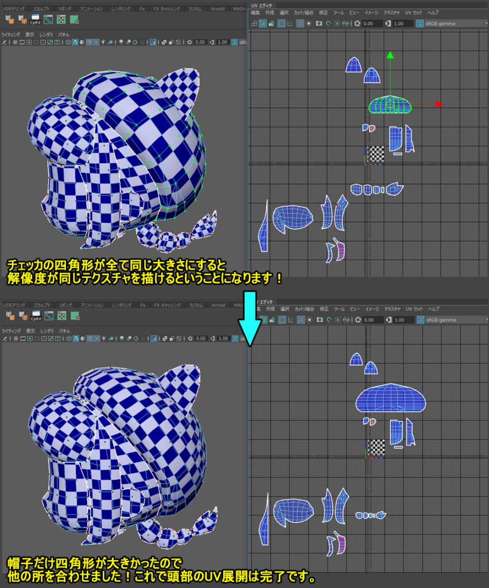Switch to レンダリング shelf tab, lower window
This screenshot has height=588, width=489.
pos(122,305)
